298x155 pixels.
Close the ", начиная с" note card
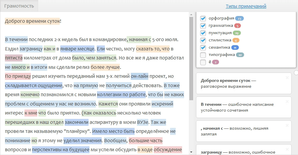coord(287,125)
